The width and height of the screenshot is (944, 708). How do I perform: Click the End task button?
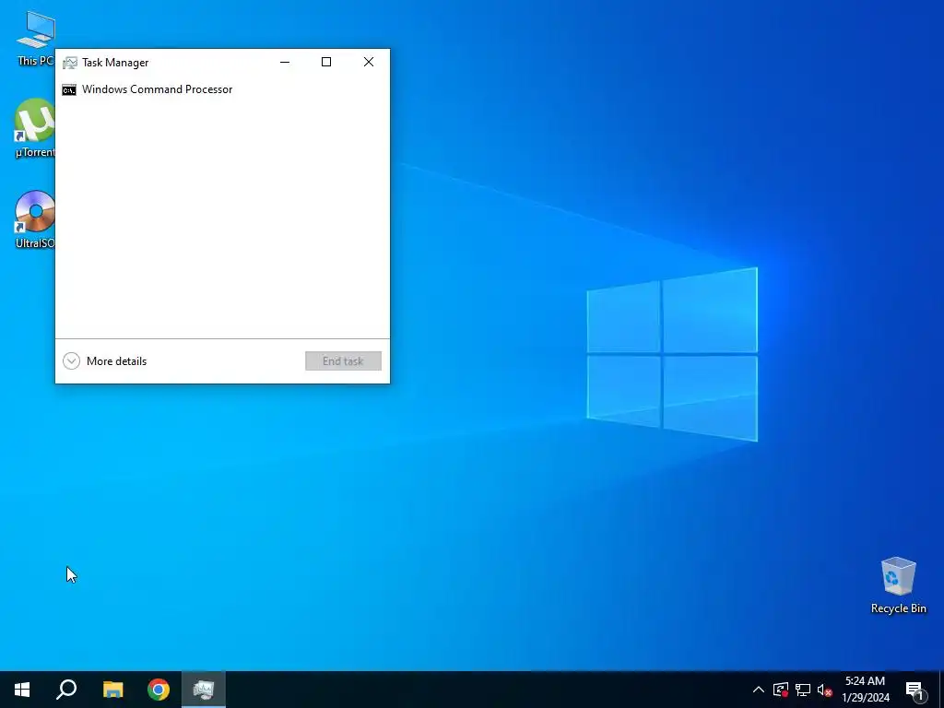[343, 361]
